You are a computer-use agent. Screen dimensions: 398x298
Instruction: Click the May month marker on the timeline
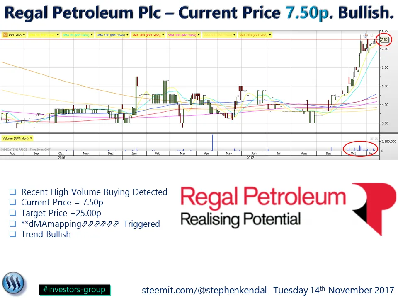click(x=229, y=153)
